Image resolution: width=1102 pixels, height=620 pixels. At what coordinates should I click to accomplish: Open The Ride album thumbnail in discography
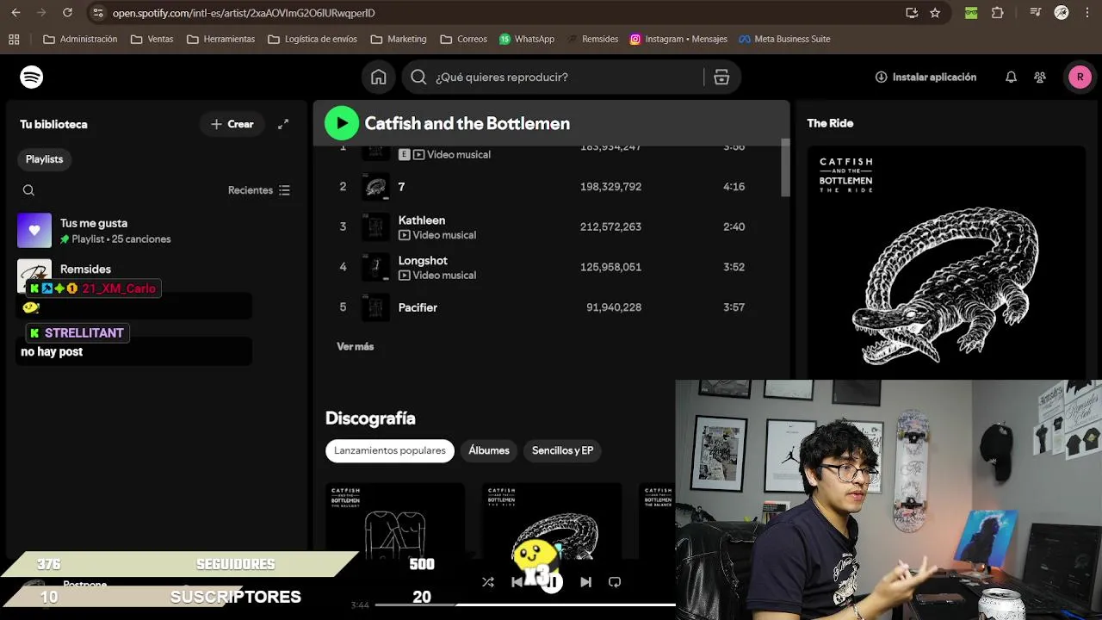[x=552, y=521]
